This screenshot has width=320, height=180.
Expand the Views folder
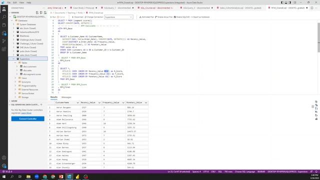coord(15,78)
